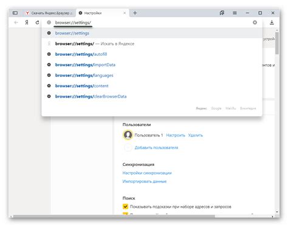
Task: Pick the browser://settings/importData suggestion
Action: (x=152, y=65)
